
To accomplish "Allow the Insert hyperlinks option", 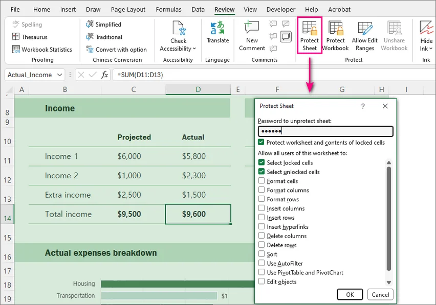I will tap(261, 226).
